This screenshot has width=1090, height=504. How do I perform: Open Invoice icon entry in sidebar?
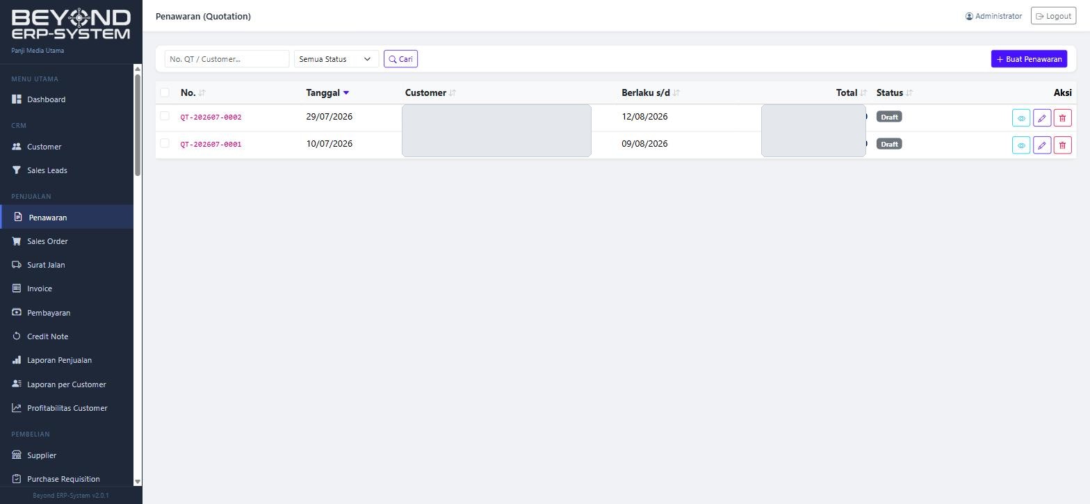pyautogui.click(x=67, y=288)
